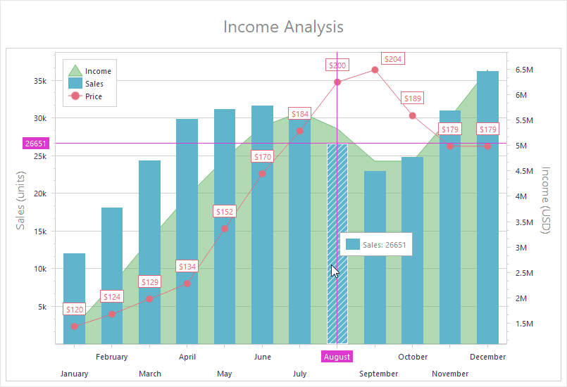Screen dimensions: 567x387
Task: Click the April axis label
Action: click(187, 357)
